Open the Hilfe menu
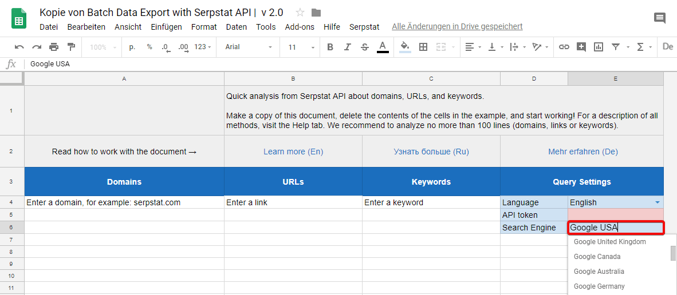The height and width of the screenshot is (295, 677). pos(332,27)
